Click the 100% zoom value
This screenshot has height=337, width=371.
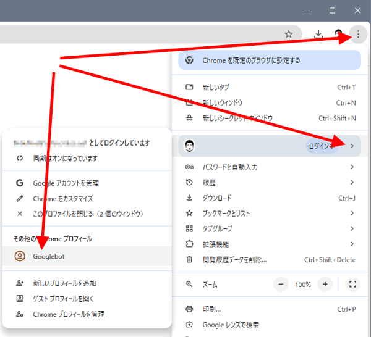(x=303, y=285)
